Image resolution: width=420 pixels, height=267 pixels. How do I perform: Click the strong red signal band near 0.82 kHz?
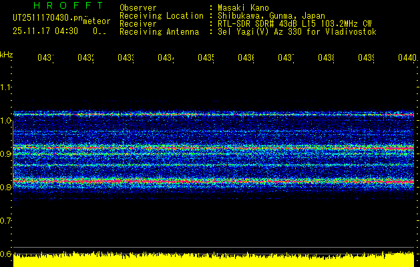(214, 181)
